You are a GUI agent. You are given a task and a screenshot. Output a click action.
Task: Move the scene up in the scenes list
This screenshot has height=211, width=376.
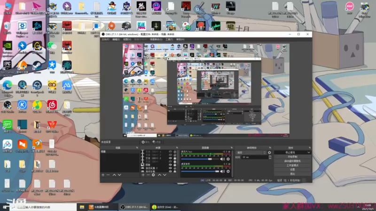click(x=114, y=175)
